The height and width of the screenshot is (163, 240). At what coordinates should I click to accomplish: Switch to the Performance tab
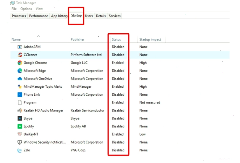pyautogui.click(x=38, y=16)
